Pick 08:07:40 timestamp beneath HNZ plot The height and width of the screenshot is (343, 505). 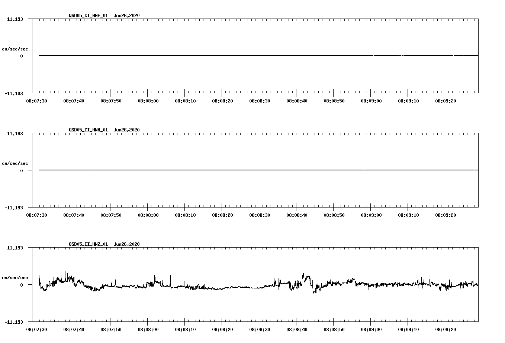tap(74, 329)
